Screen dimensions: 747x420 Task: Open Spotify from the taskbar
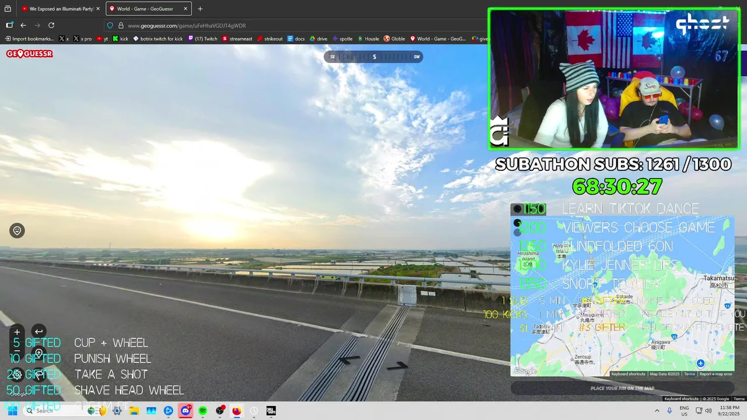[203, 411]
